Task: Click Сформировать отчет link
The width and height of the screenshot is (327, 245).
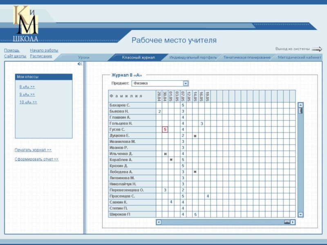Action: pyautogui.click(x=36, y=159)
